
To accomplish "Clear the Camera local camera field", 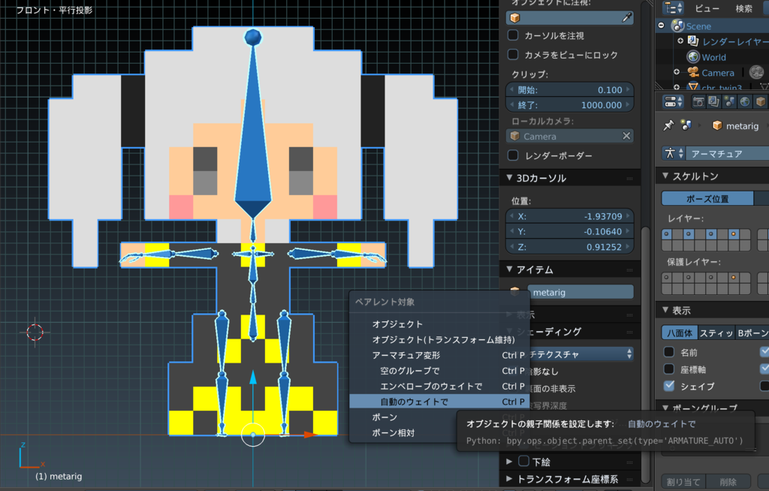I will pyautogui.click(x=626, y=136).
